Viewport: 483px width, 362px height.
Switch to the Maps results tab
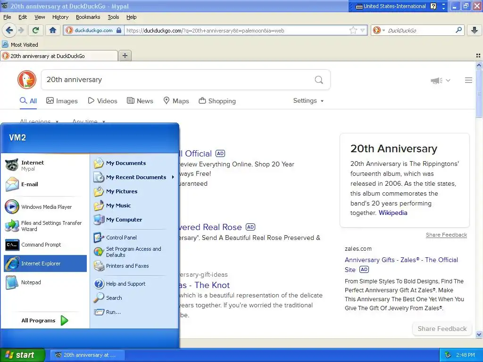coord(176,101)
